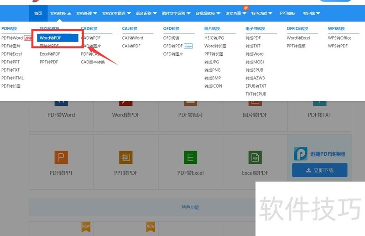This screenshot has width=365, height=236.
Task: Expand the 图片文字识别 dropdown
Action: [x=176, y=14]
